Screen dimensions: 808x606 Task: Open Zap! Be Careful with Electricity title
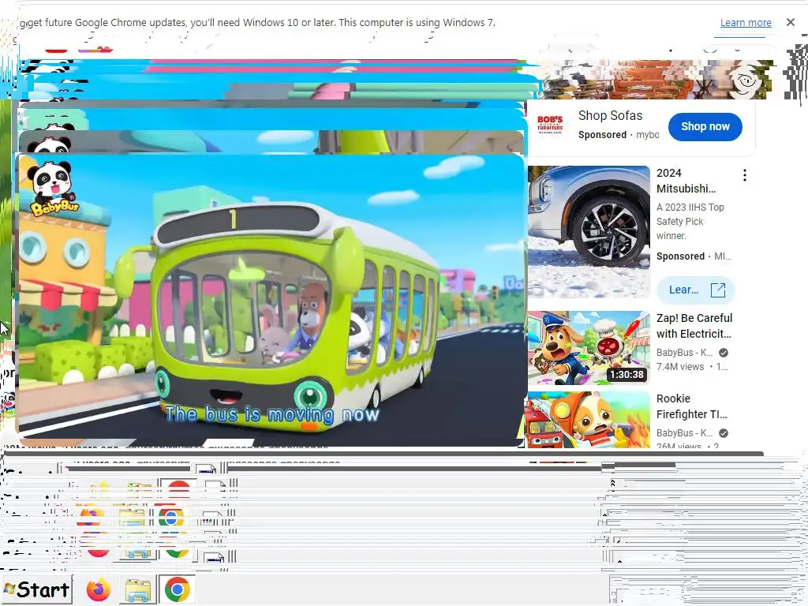click(694, 326)
